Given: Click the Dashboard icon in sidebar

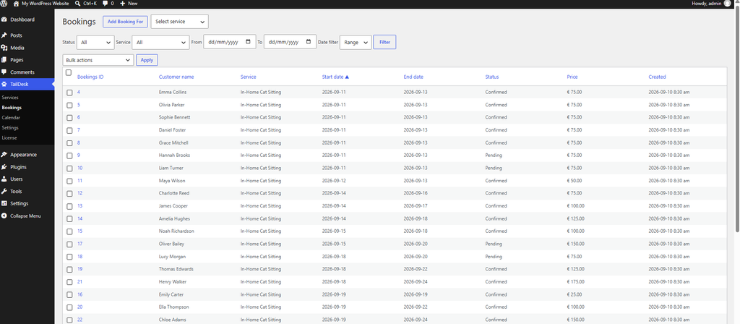Looking at the screenshot, I should click(x=4, y=20).
